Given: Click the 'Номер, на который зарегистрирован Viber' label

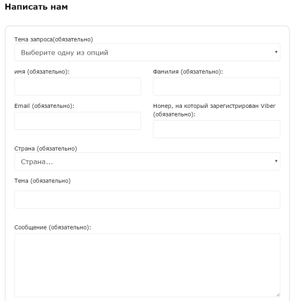Looking at the screenshot, I should [x=214, y=106].
